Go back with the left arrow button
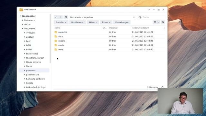Screen dimensions: 206x116 click(56, 17)
